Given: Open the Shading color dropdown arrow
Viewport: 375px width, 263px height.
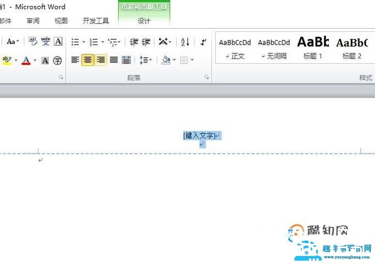Looking at the screenshot, I should [174, 60].
